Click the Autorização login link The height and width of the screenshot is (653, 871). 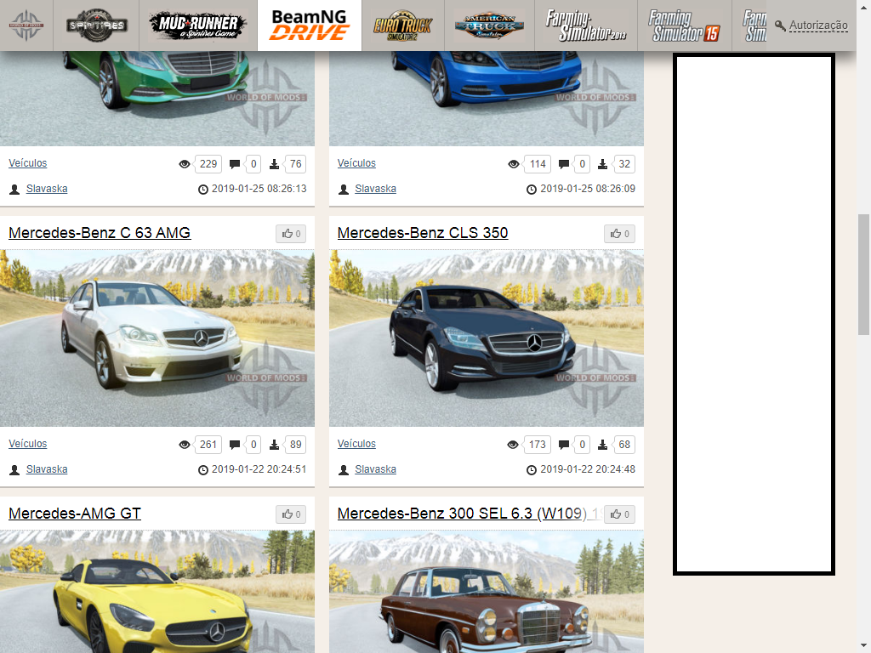818,25
